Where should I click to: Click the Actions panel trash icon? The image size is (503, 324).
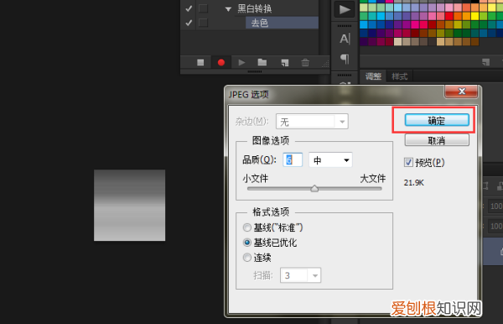[305, 62]
